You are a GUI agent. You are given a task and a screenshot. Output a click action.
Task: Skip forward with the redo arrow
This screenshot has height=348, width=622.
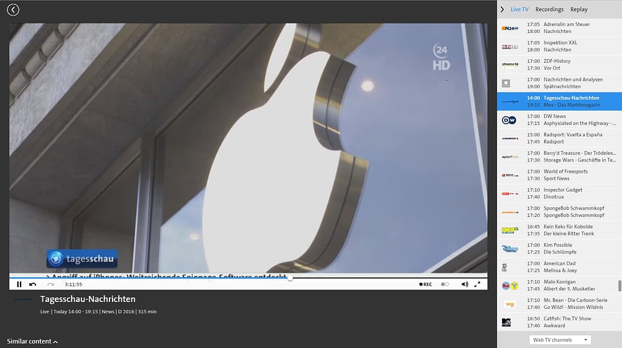pos(50,284)
